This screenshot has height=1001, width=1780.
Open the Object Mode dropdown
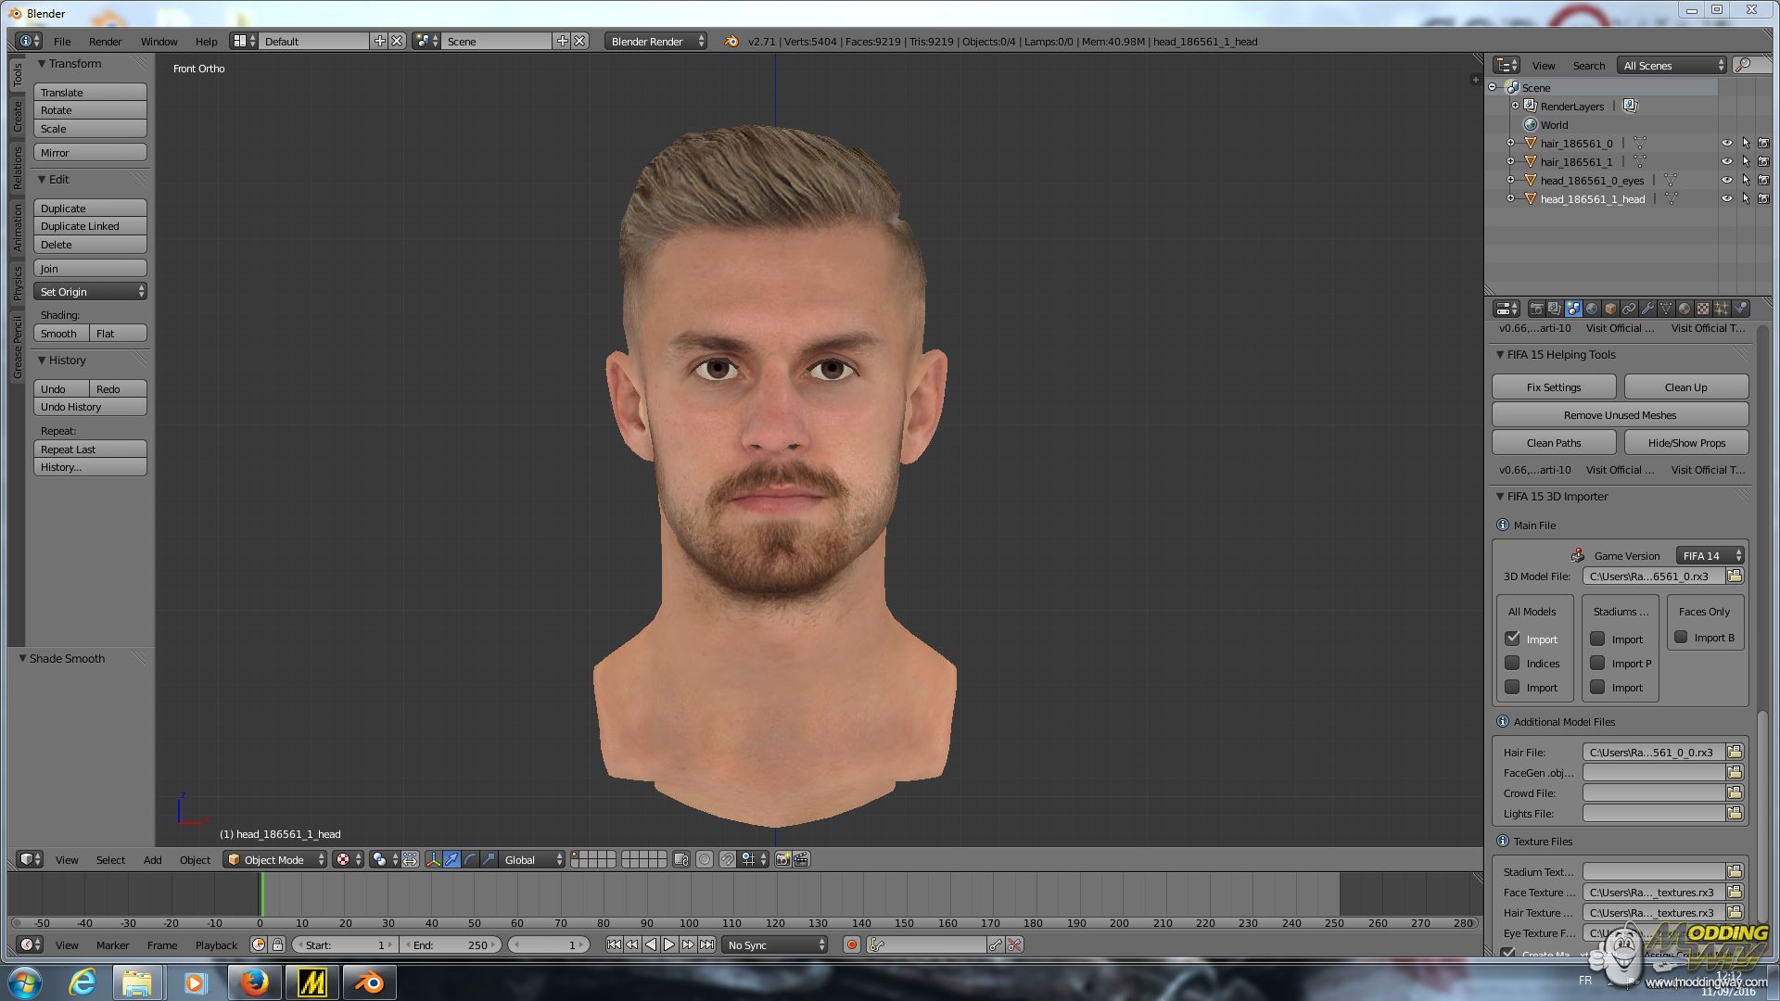(x=276, y=859)
